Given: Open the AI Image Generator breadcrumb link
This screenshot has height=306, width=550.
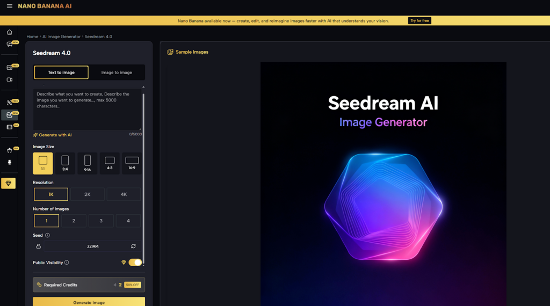Looking at the screenshot, I should 61,37.
